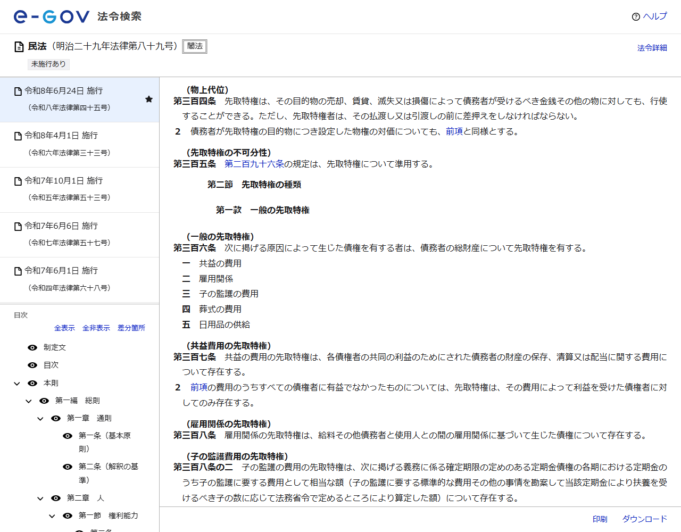Click the 差分箇所 link
The width and height of the screenshot is (681, 532).
click(x=131, y=328)
